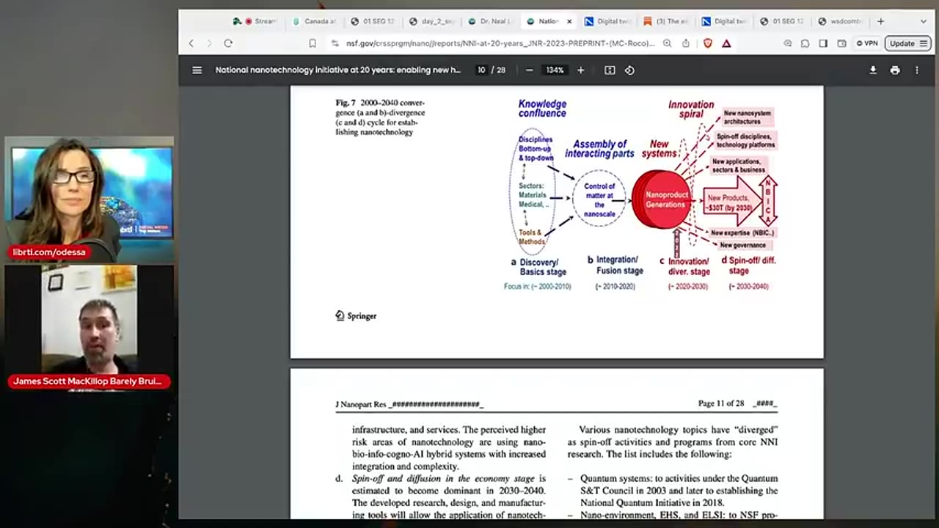Zoom in the PDF with plus button
The width and height of the screenshot is (939, 528).
[x=580, y=70]
